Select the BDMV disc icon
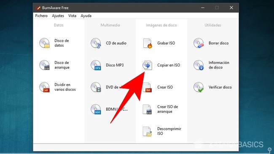The height and width of the screenshot is (154, 274). 96,109
